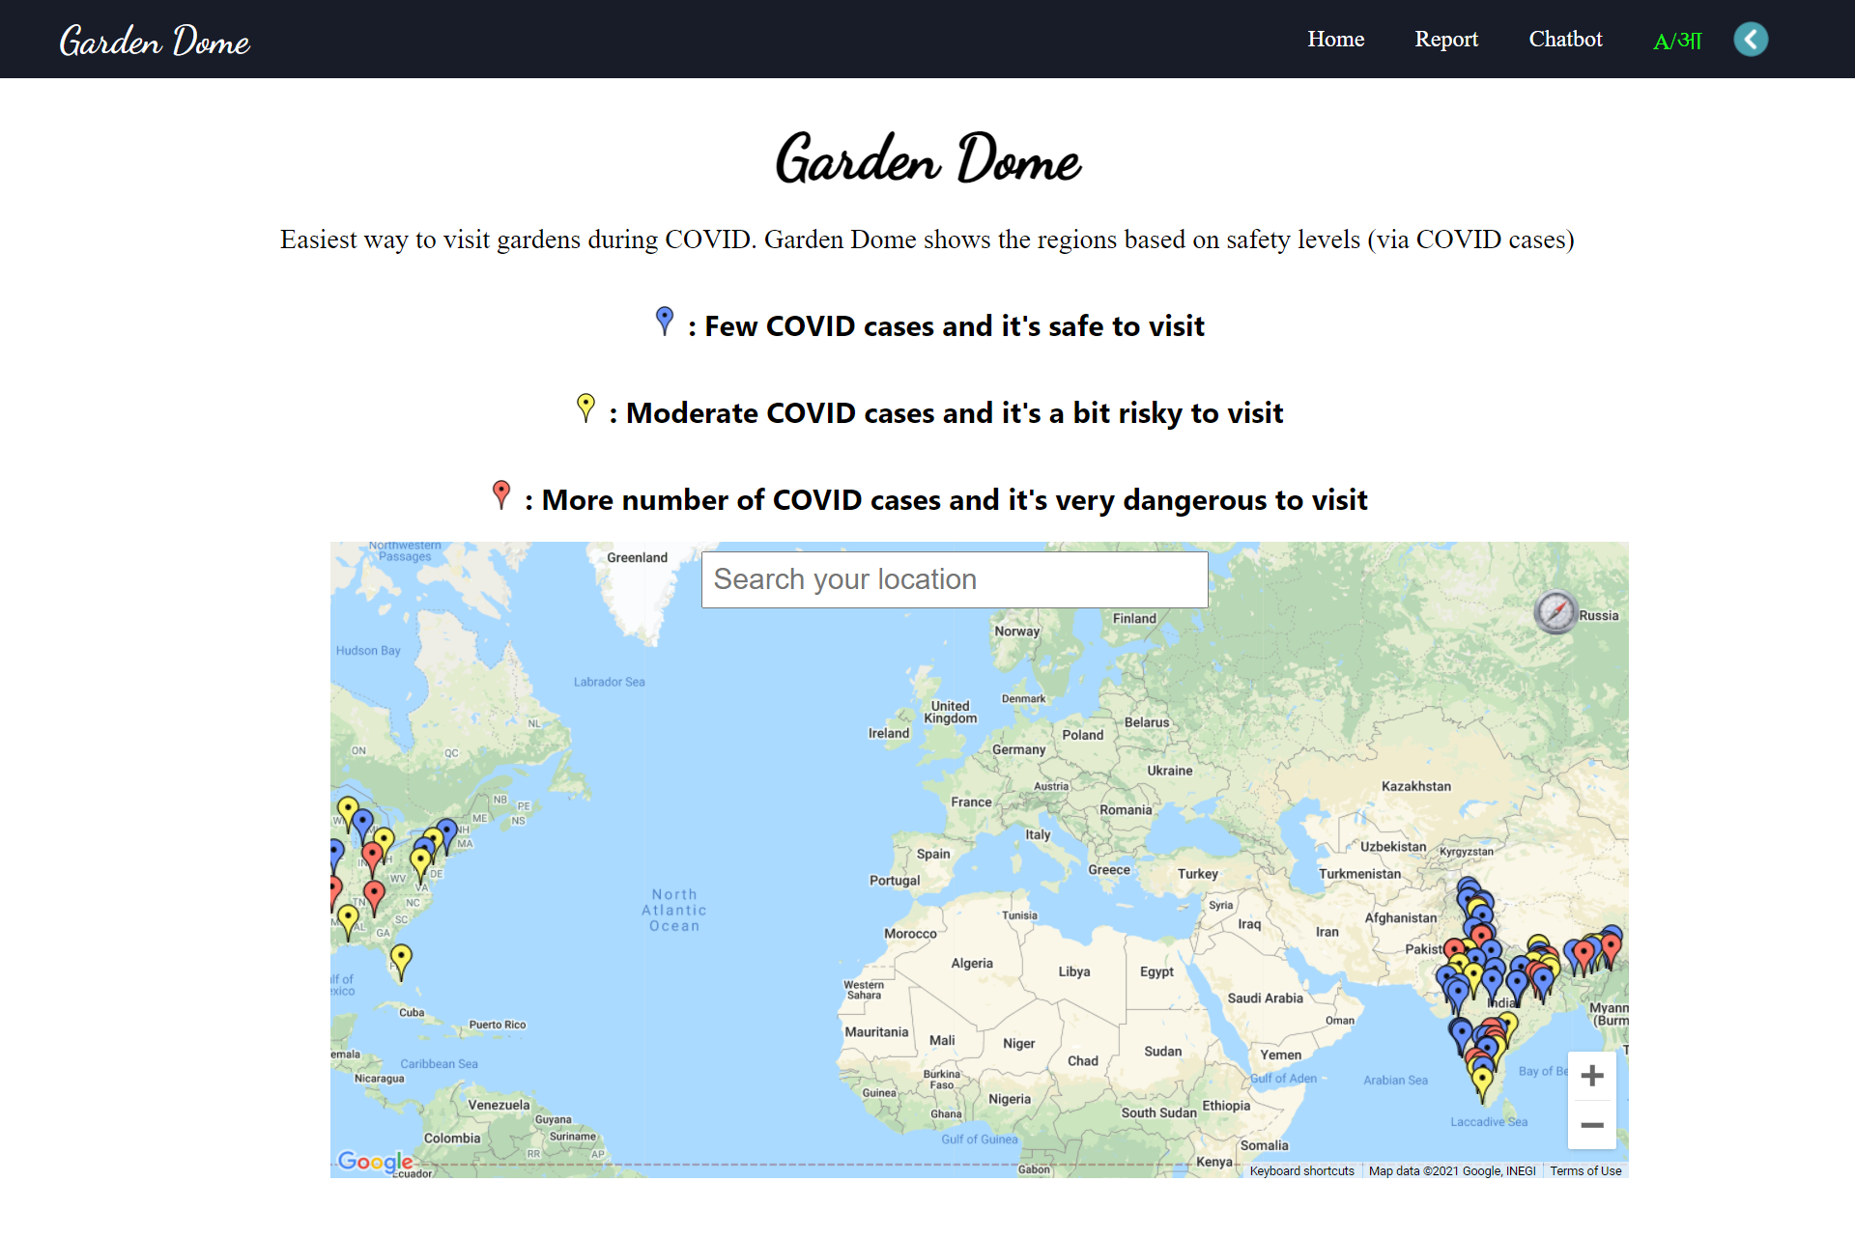Click the Garden Dome navbar logo

pos(155,41)
